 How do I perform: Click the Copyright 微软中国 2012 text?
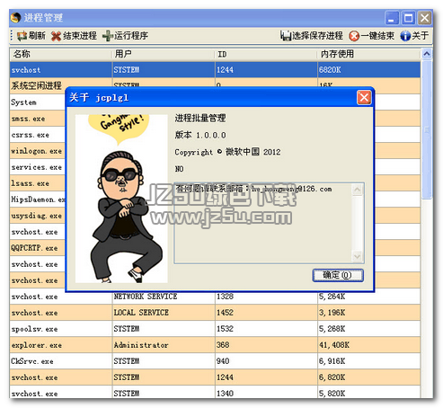pos(227,152)
